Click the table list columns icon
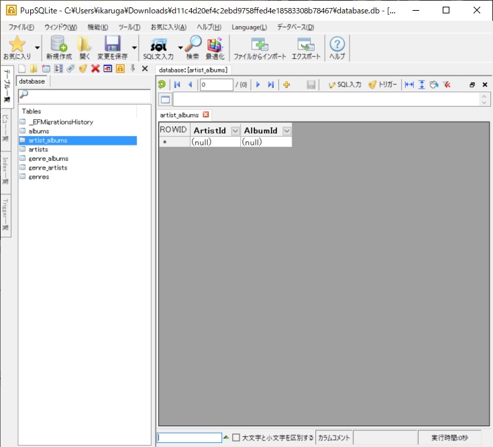Image resolution: width=493 pixels, height=447 pixels. tap(58, 68)
